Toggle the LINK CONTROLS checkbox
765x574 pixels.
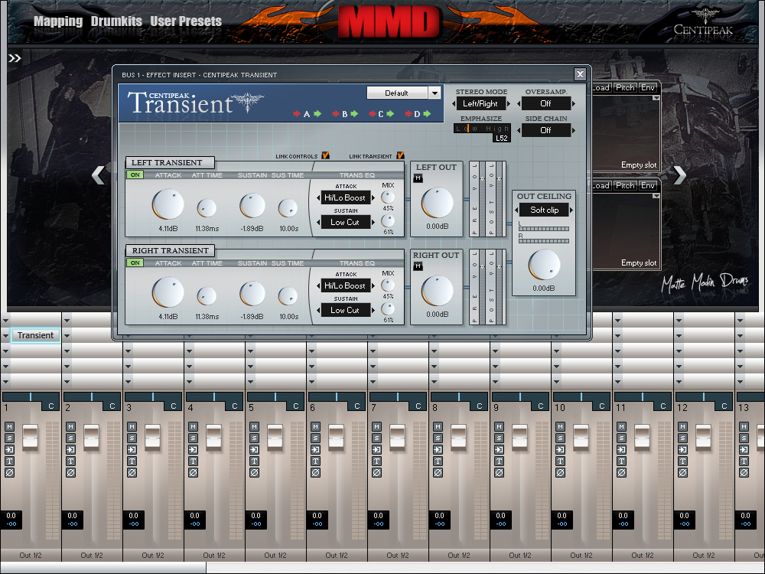[x=326, y=155]
